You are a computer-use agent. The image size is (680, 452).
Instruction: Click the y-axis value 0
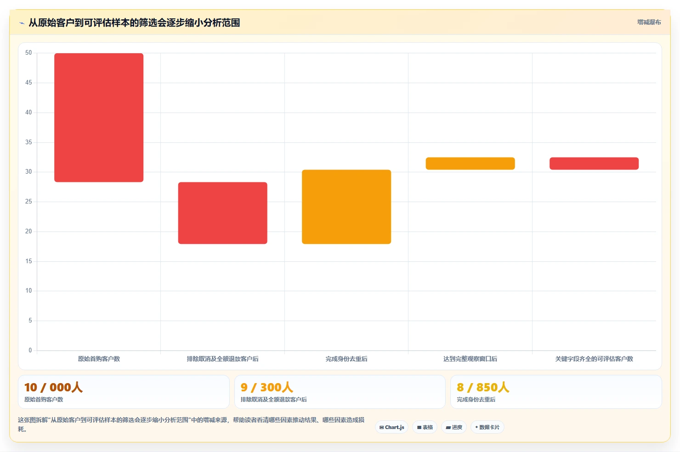point(30,350)
